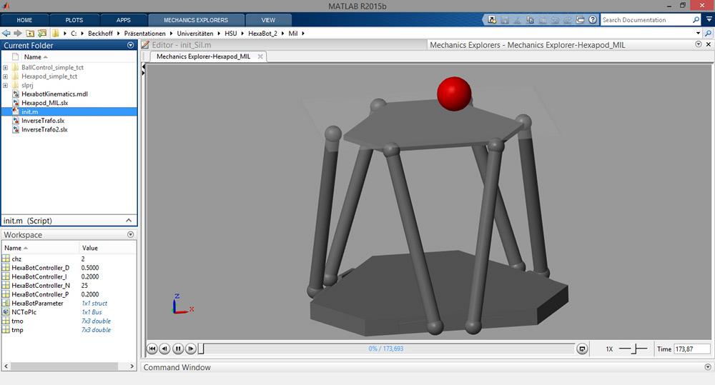The width and height of the screenshot is (715, 385).
Task: Click the browse for folder icon
Action: [42, 33]
